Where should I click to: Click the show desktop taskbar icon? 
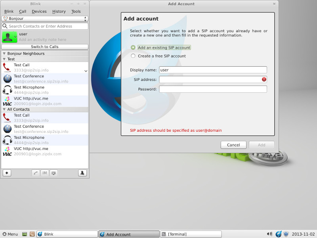25,234
